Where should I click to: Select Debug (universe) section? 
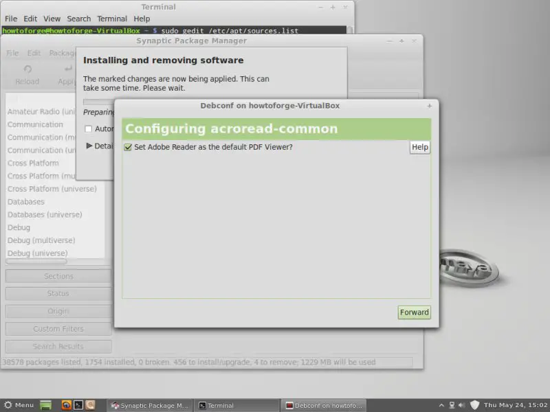[x=38, y=253]
